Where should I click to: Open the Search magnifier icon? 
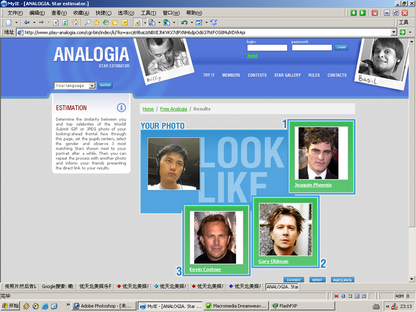(87, 22)
